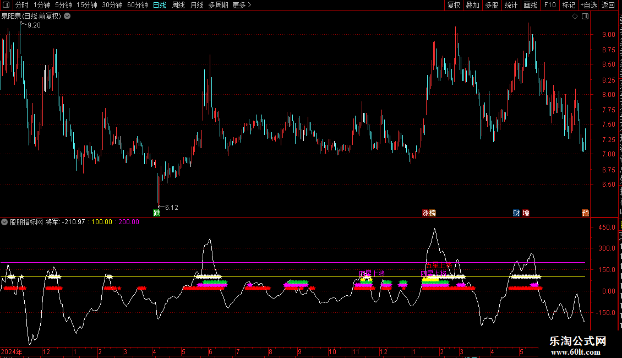Click the 四星上将 label near November
Screen dimensions: 622x358
(x=372, y=274)
